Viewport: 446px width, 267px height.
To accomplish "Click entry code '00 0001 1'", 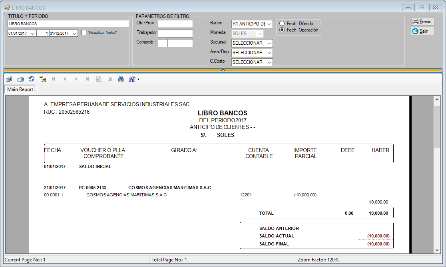I will [x=54, y=195].
